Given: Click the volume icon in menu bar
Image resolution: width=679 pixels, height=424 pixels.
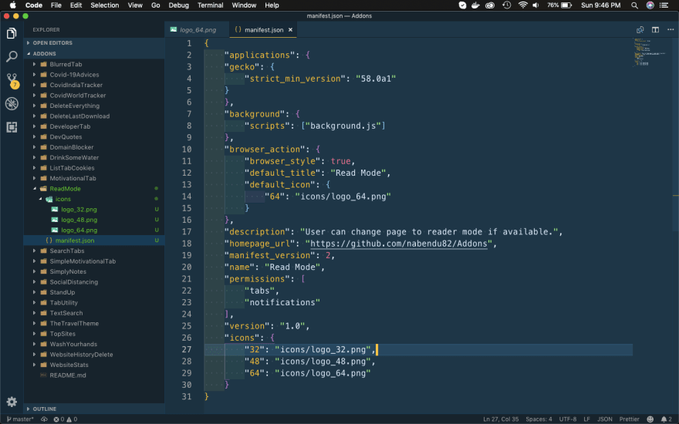Looking at the screenshot, I should [x=536, y=5].
